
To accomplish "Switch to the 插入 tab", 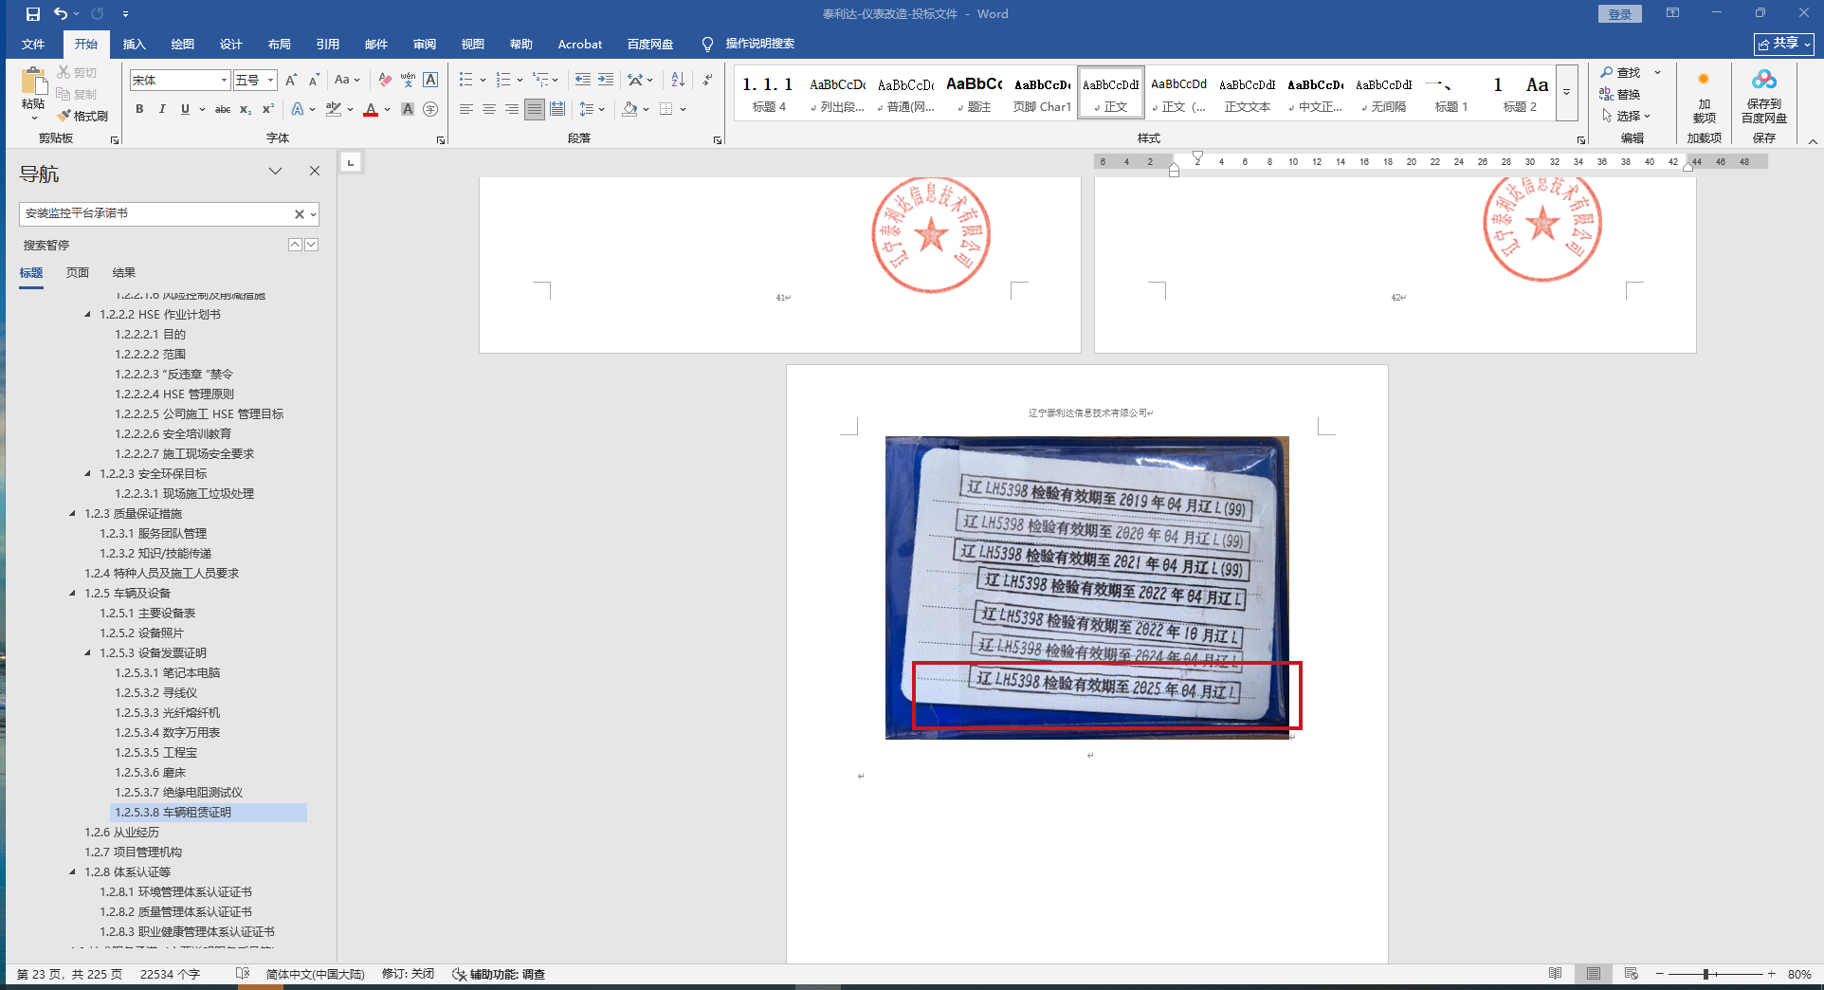I will [135, 44].
